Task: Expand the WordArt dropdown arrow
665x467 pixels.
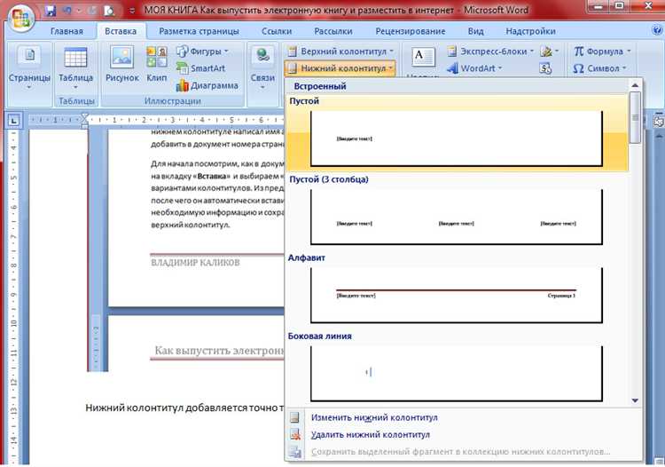Action: (x=499, y=68)
